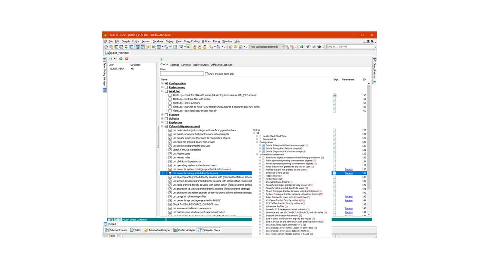Click the Params link for Profiles check

(x=348, y=169)
